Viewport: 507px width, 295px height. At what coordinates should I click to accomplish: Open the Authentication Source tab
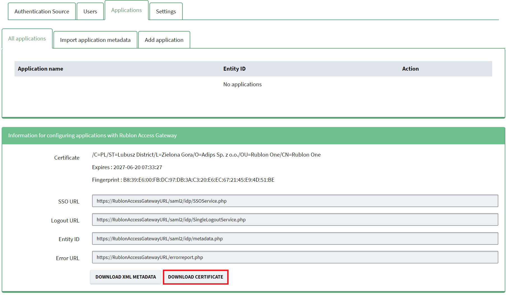pyautogui.click(x=42, y=11)
